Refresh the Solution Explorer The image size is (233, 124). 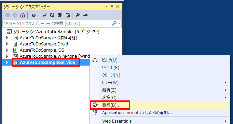coord(52,15)
